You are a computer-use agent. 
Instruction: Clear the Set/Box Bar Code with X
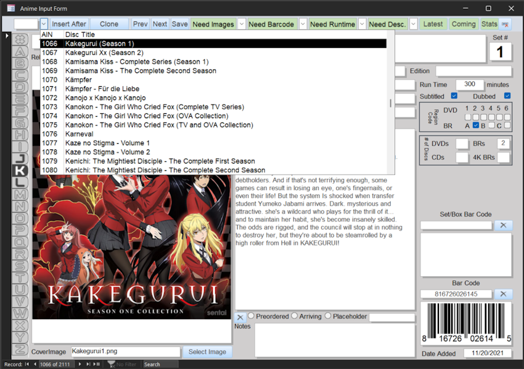point(503,225)
